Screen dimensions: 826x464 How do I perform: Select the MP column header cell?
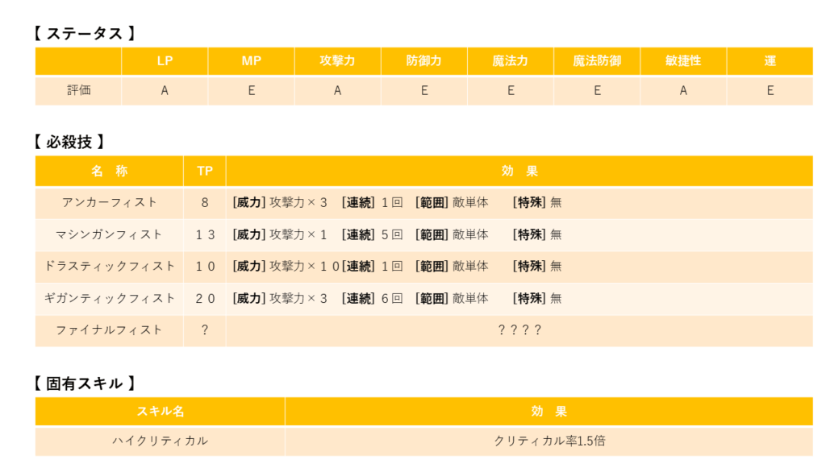click(x=251, y=61)
